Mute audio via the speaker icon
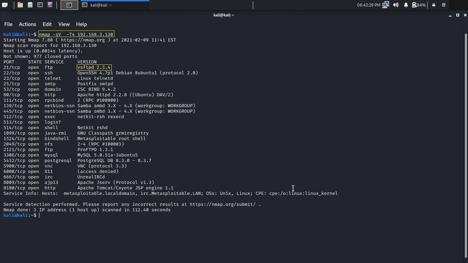The height and width of the screenshot is (263, 468). click(x=396, y=5)
